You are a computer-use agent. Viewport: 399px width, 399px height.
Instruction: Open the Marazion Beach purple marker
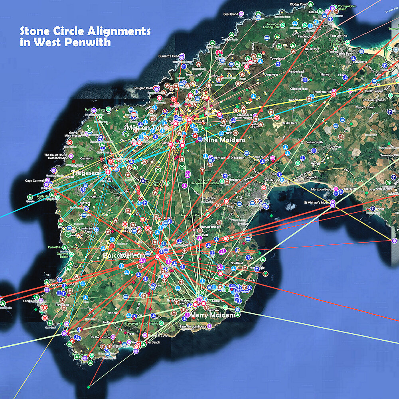(x=336, y=189)
